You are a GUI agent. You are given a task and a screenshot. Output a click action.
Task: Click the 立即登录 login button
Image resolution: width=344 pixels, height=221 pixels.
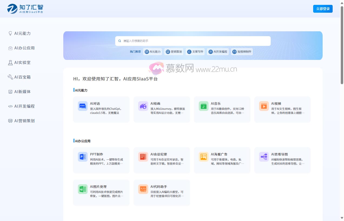click(x=323, y=8)
